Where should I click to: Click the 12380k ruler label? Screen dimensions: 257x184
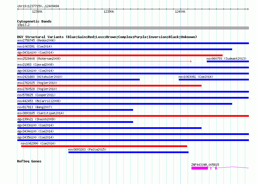coord(37,12)
